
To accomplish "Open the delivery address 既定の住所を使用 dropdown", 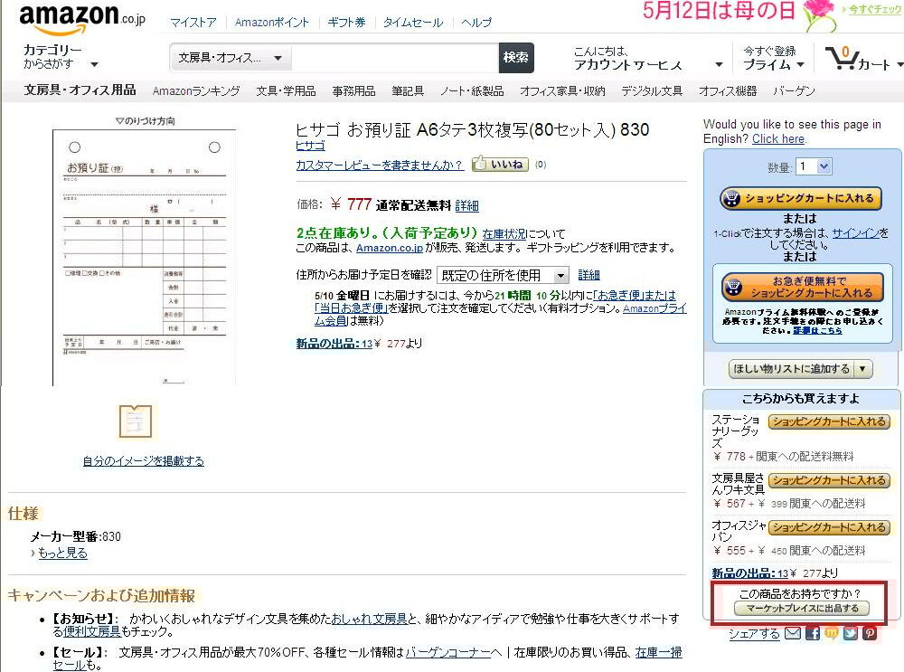I will (503, 275).
